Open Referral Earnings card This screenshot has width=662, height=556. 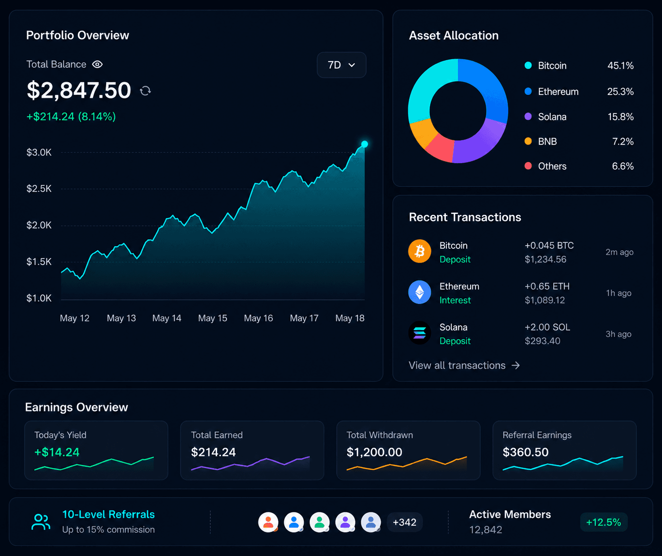coord(564,451)
